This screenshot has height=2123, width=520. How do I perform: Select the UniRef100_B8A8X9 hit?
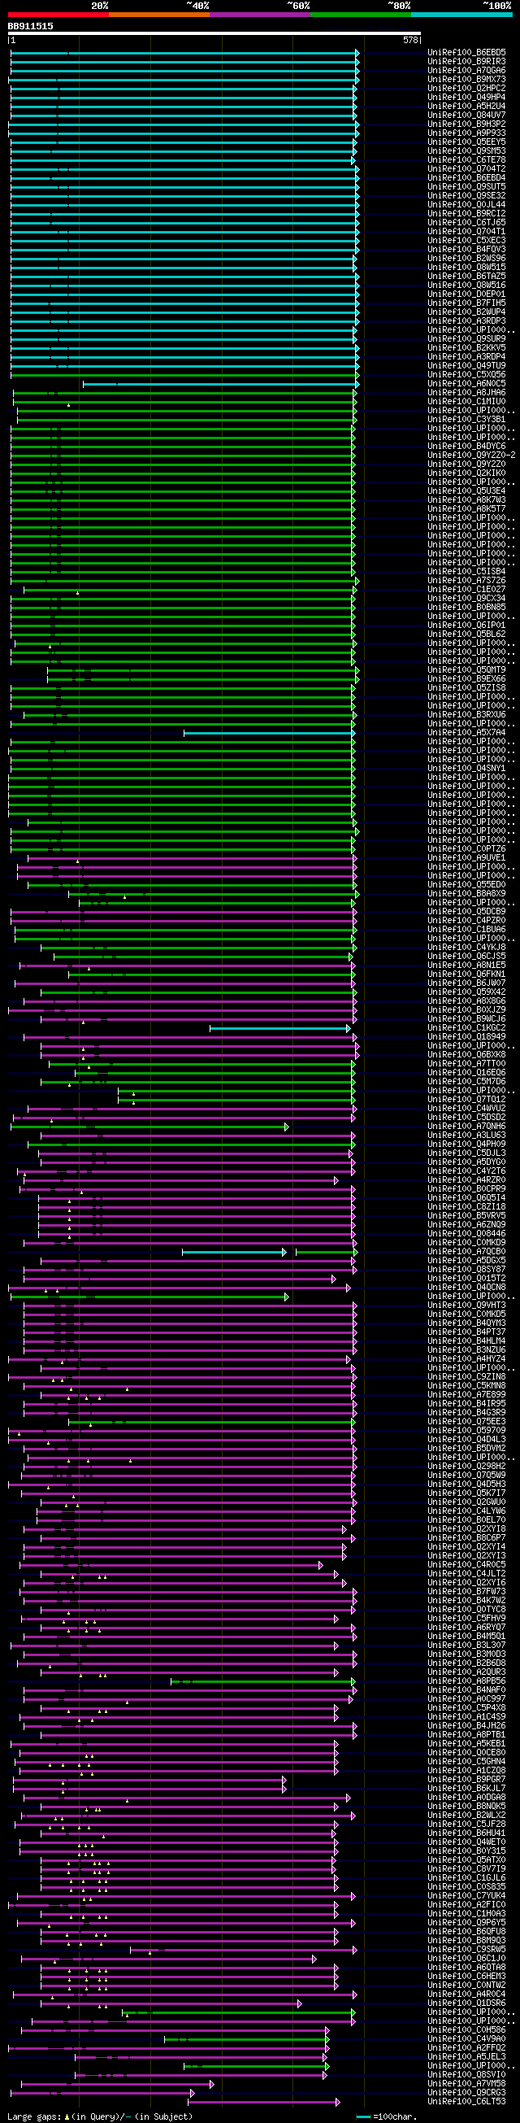pyautogui.click(x=466, y=893)
